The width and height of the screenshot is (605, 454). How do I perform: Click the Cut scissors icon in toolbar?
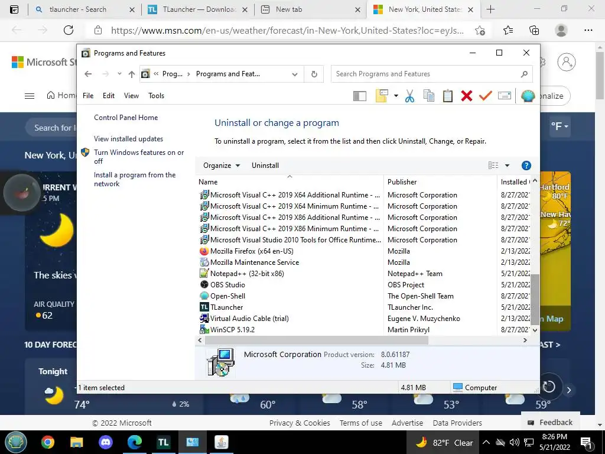(409, 96)
